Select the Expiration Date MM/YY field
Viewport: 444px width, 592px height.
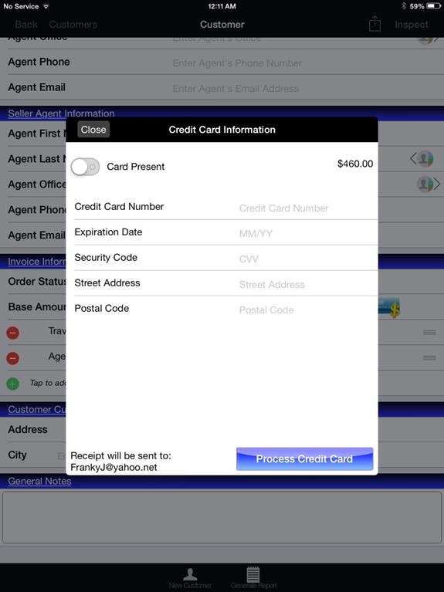pyautogui.click(x=225, y=232)
